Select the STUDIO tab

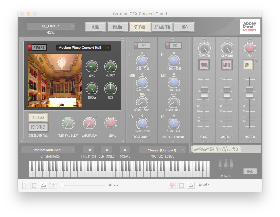pos(140,27)
